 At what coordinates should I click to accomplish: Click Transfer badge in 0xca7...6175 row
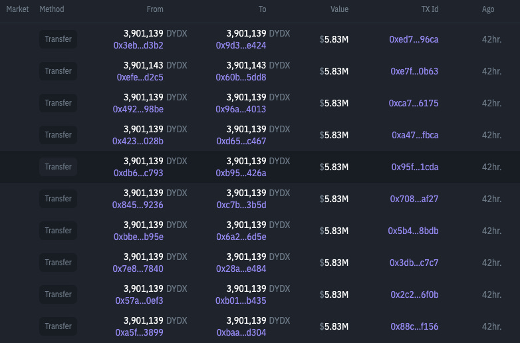(59, 103)
